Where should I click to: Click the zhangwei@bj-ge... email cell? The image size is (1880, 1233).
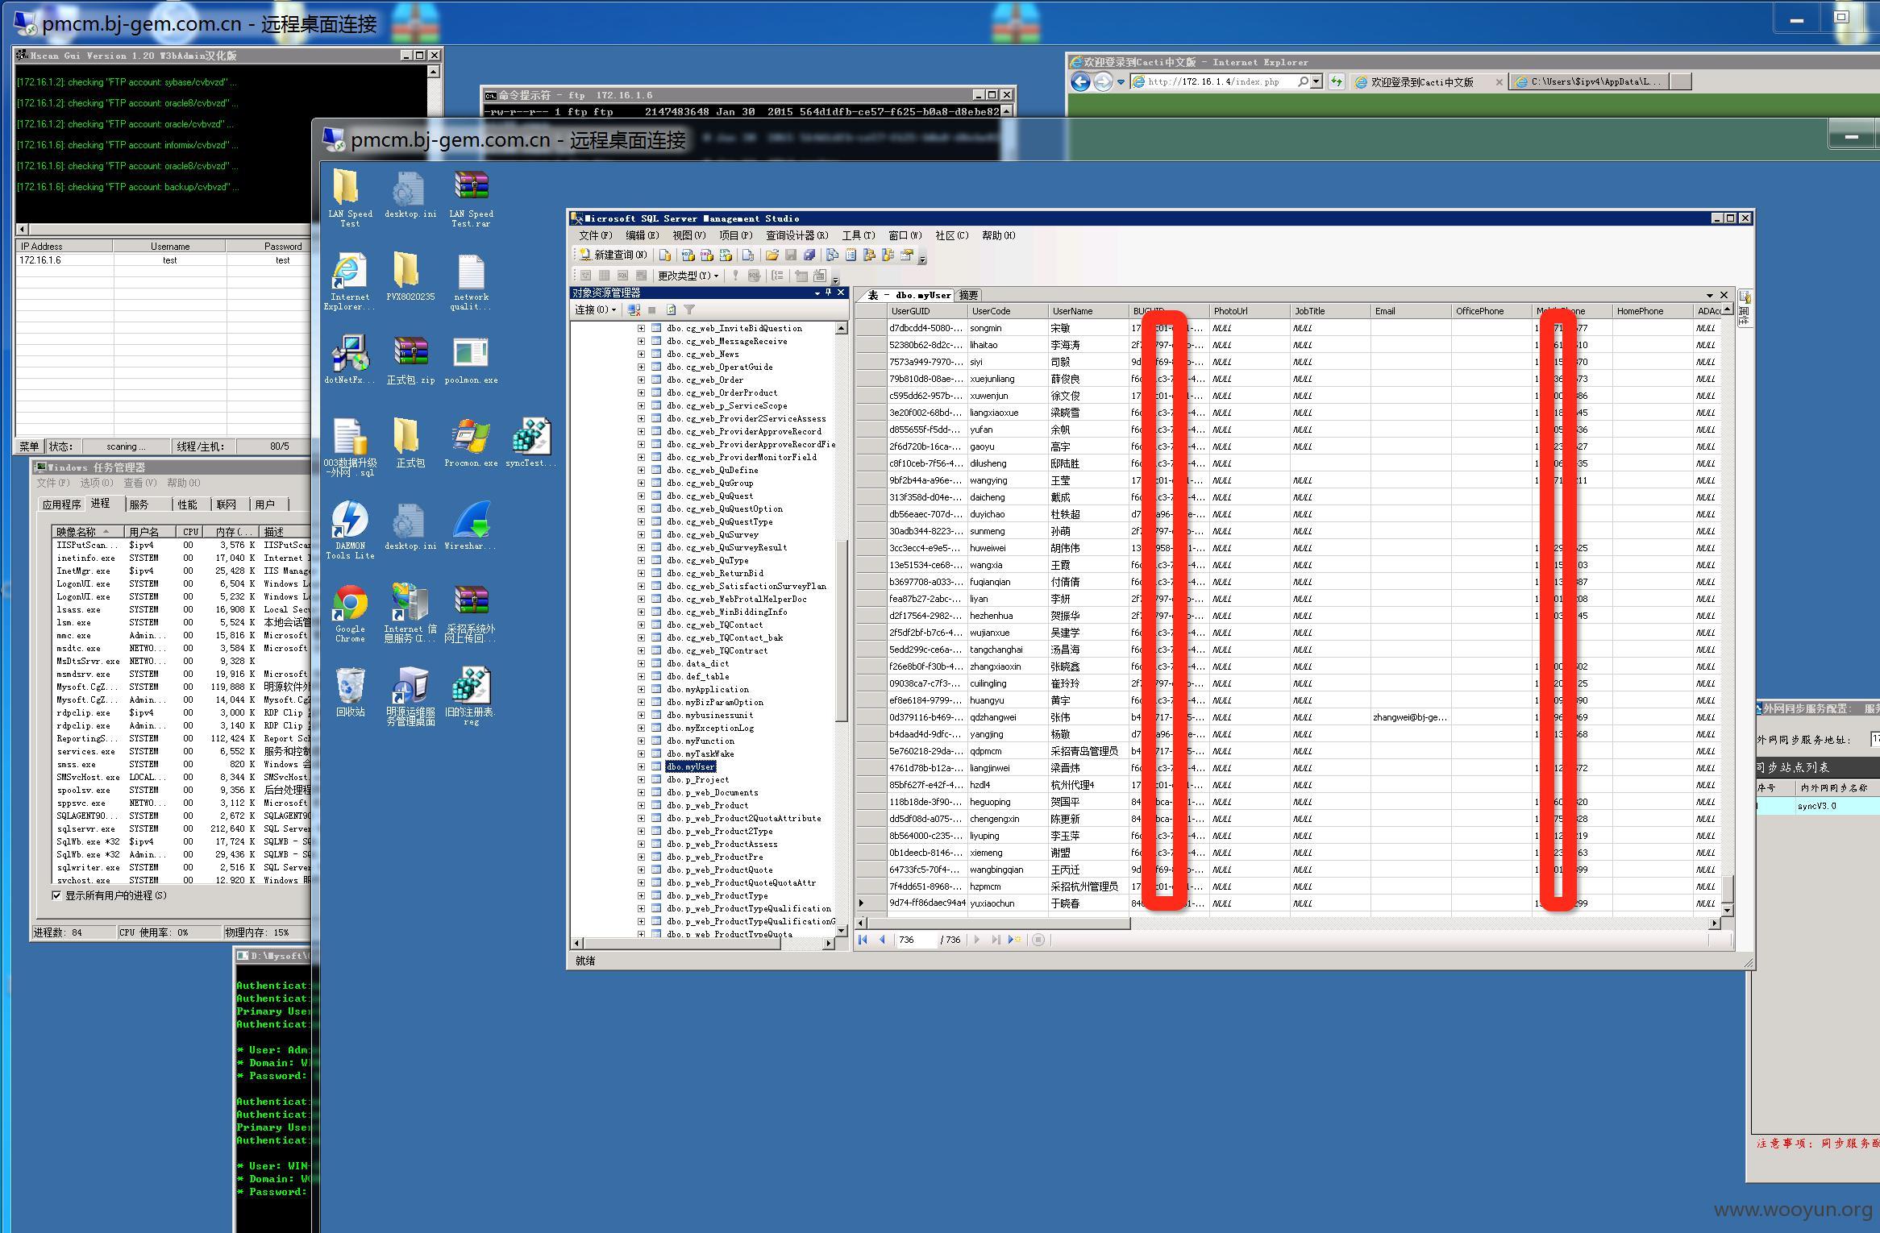pyautogui.click(x=1410, y=717)
